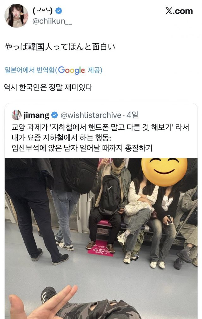The image size is (202, 319).
Task: Open the jimang display name
Action: pos(36,115)
